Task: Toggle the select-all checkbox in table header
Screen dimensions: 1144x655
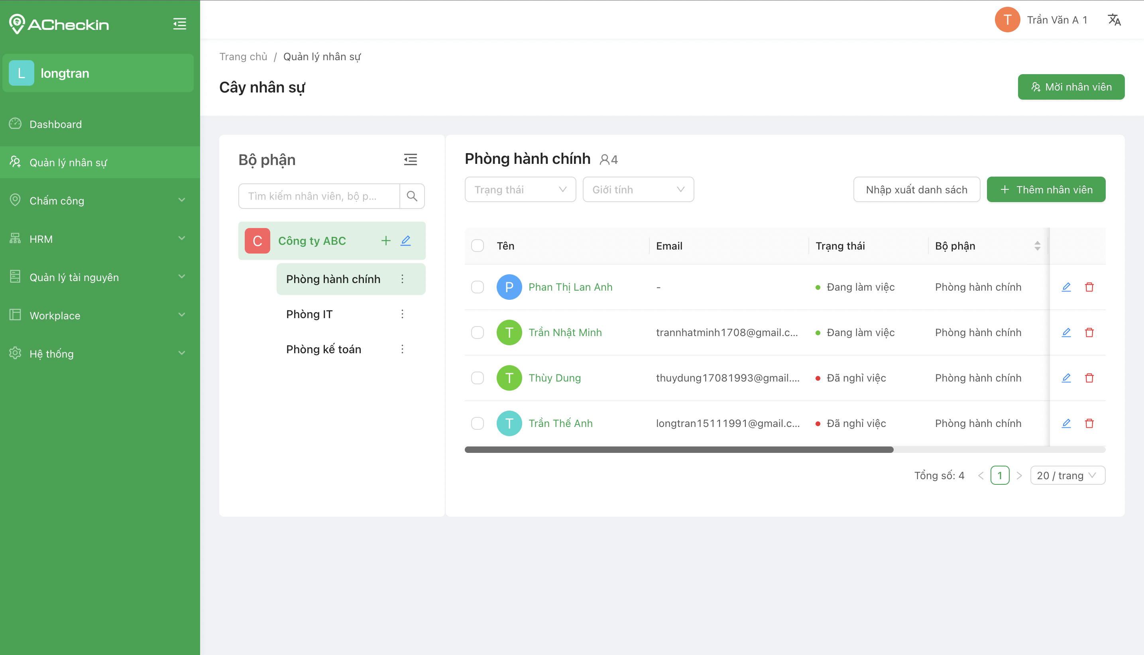Action: coord(477,246)
